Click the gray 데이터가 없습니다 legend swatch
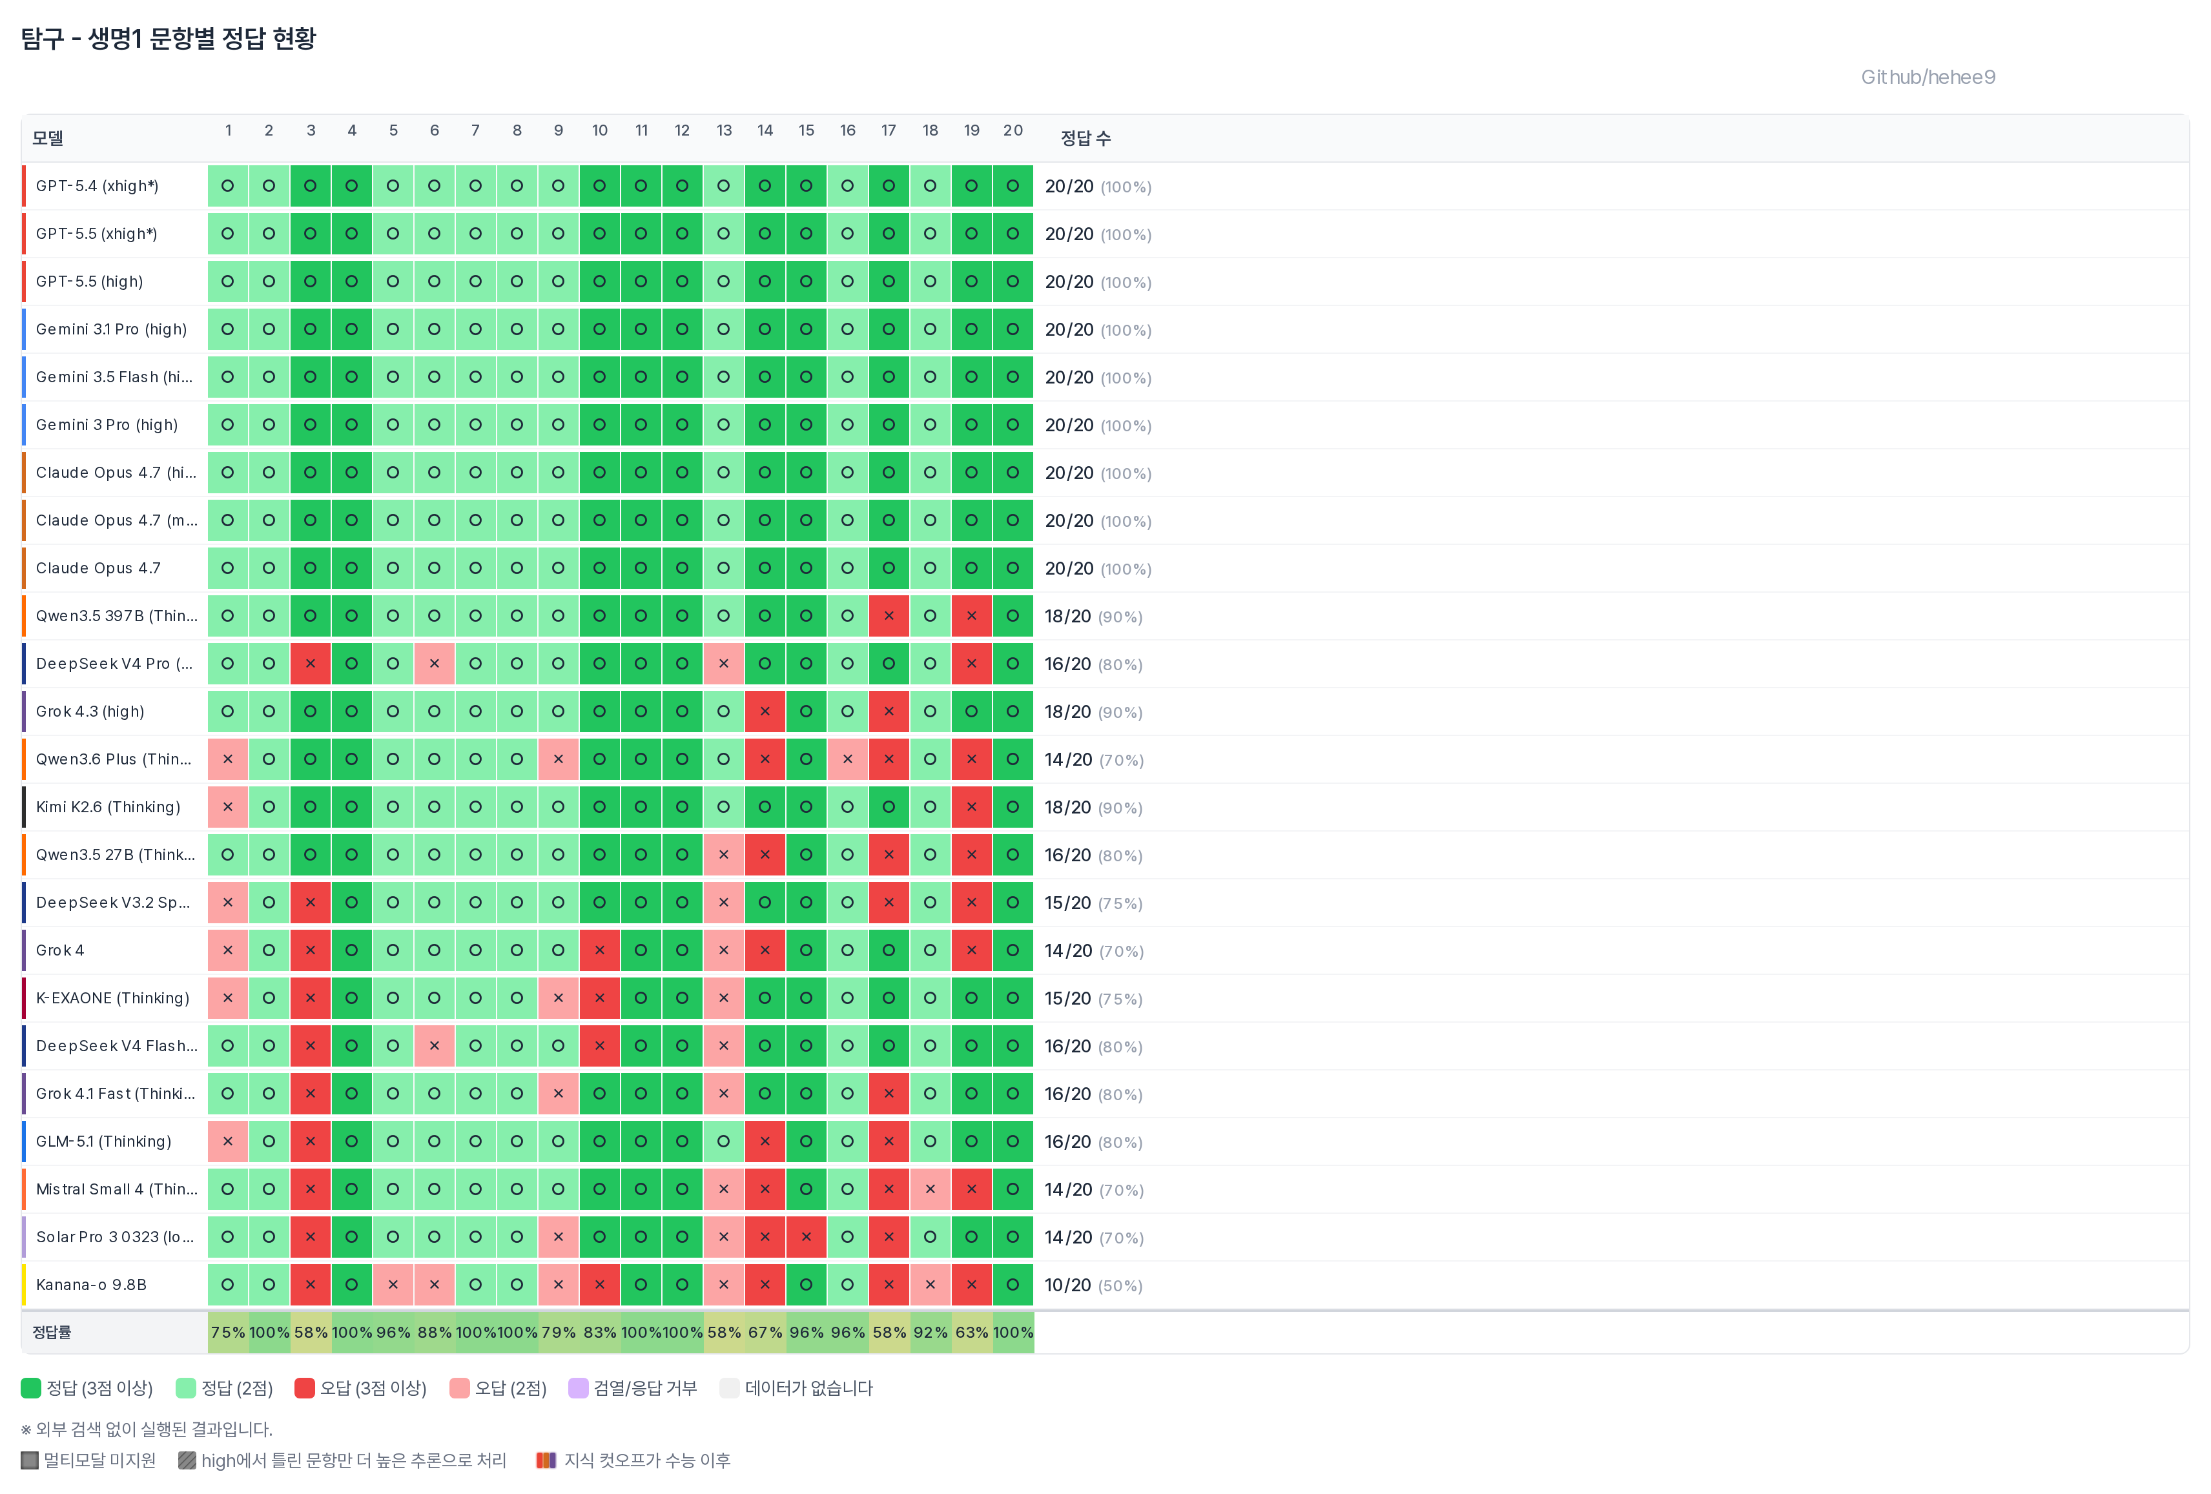 [730, 1387]
